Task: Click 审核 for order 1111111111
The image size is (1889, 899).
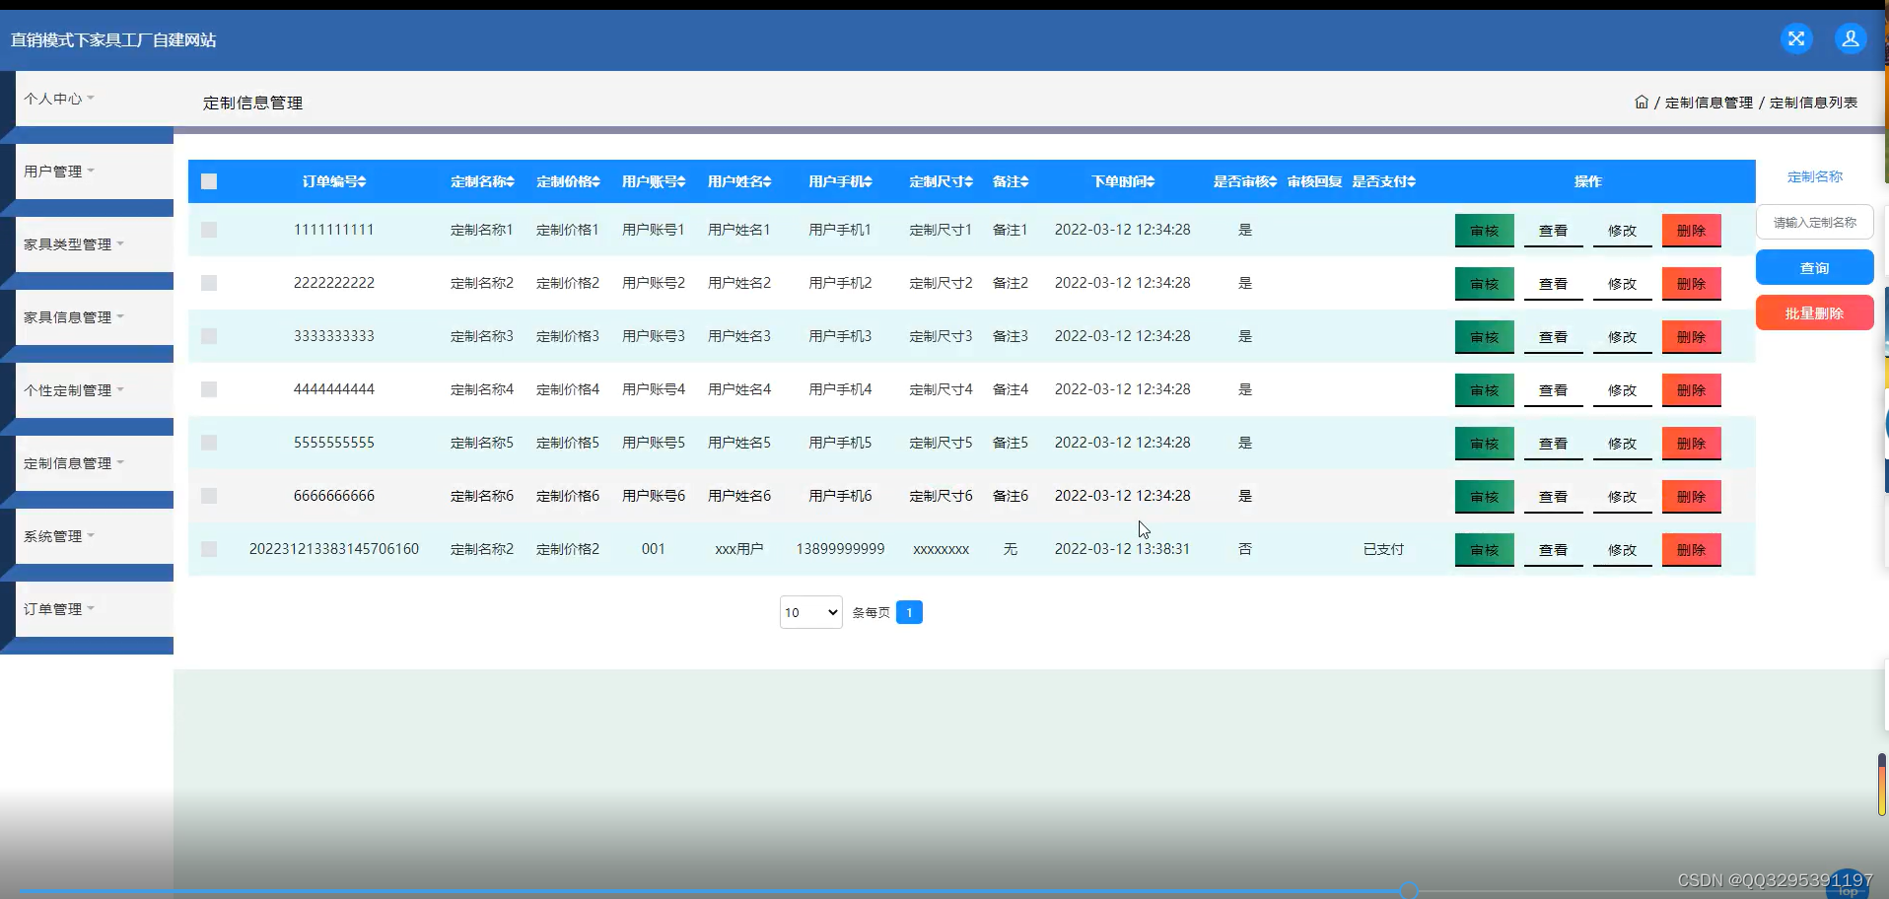Action: (1484, 231)
